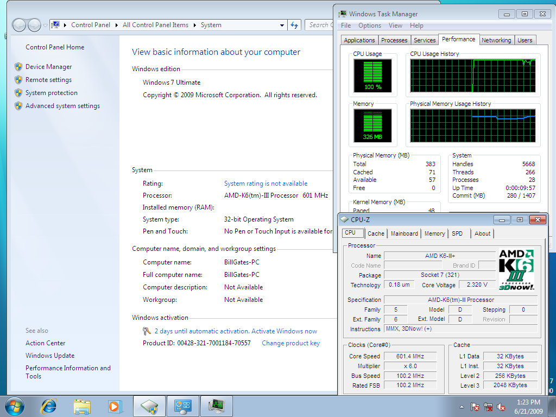Click the CPU-Z title bar icon

(344, 219)
